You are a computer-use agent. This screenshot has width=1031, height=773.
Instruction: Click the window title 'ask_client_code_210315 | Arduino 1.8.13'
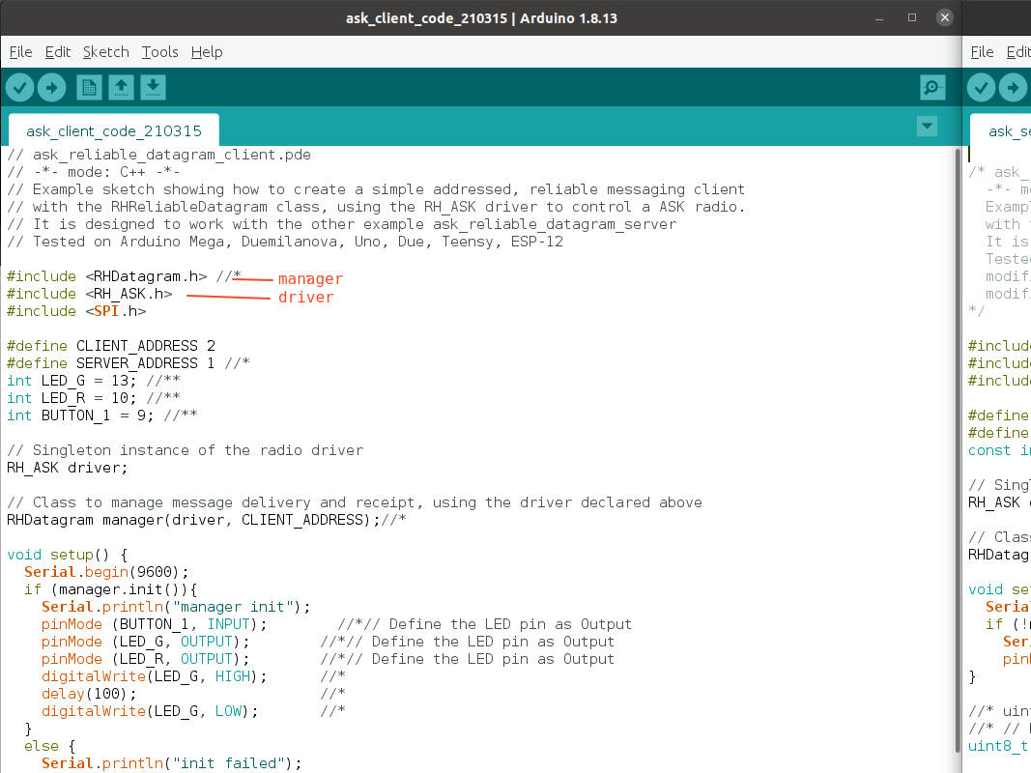pos(481,18)
